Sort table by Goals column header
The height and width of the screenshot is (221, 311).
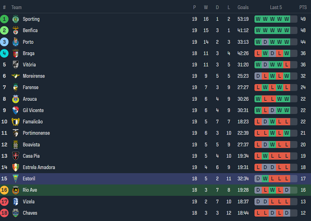pyautogui.click(x=243, y=7)
